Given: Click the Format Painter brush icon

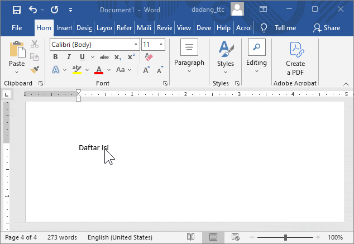Looking at the screenshot, I should (x=35, y=69).
